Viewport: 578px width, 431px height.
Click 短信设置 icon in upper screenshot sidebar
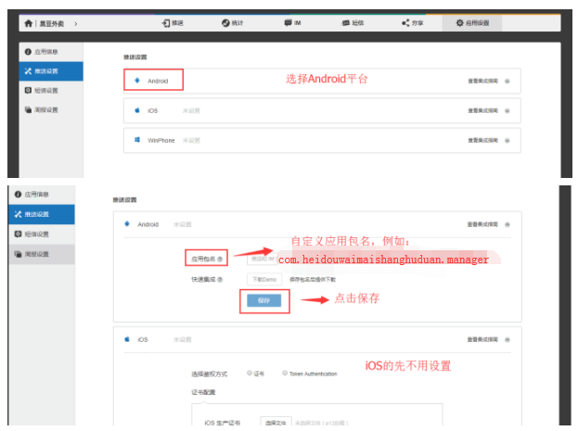pyautogui.click(x=28, y=90)
